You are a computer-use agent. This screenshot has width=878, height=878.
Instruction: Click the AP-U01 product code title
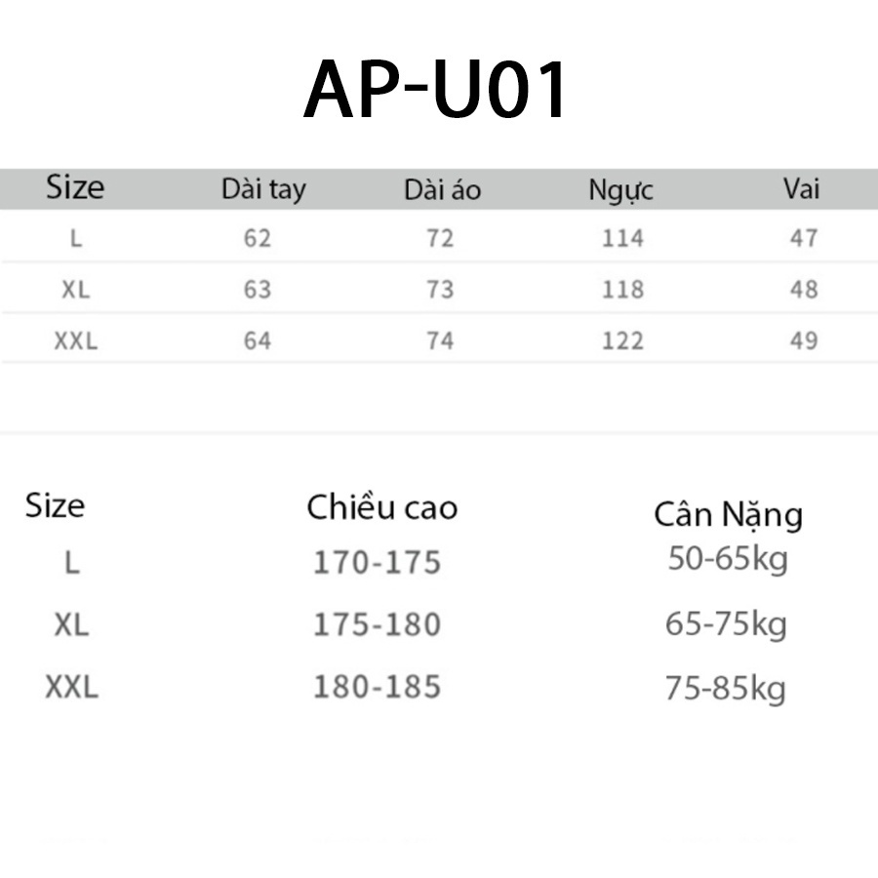436,92
